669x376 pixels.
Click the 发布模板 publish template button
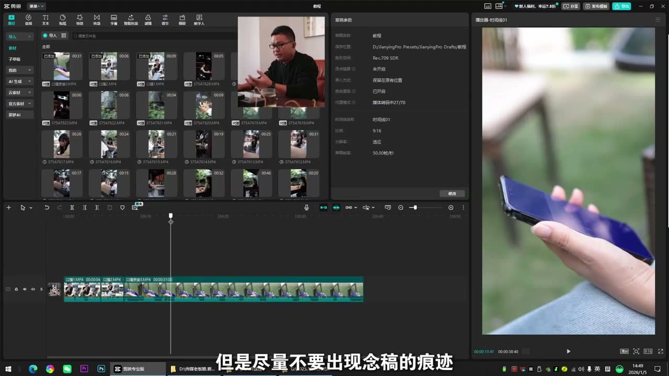pos(596,6)
